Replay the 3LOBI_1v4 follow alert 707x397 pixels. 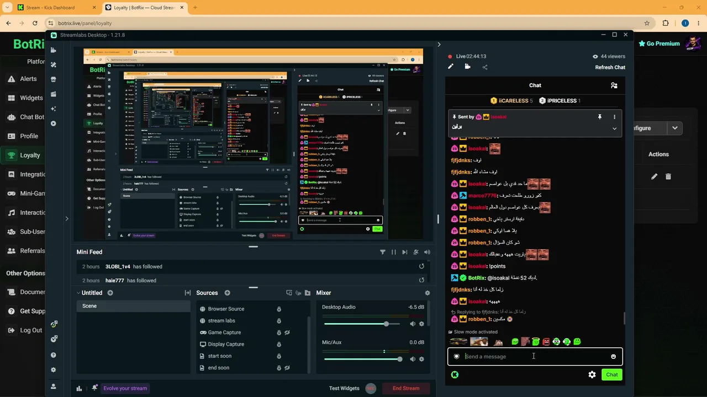click(421, 266)
